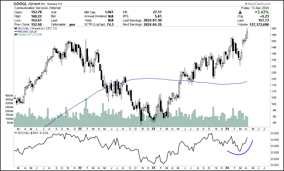Click the N/A next to Annual Dividend

point(111,16)
